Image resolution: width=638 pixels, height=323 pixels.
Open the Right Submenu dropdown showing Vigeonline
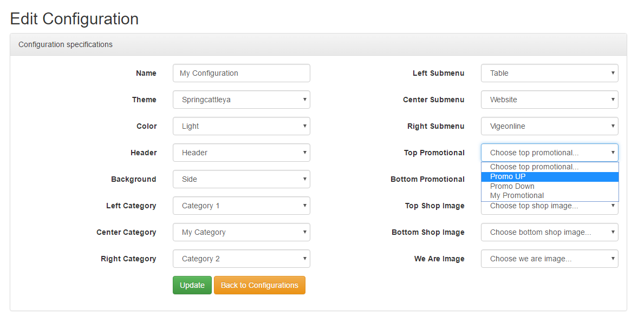click(x=549, y=126)
